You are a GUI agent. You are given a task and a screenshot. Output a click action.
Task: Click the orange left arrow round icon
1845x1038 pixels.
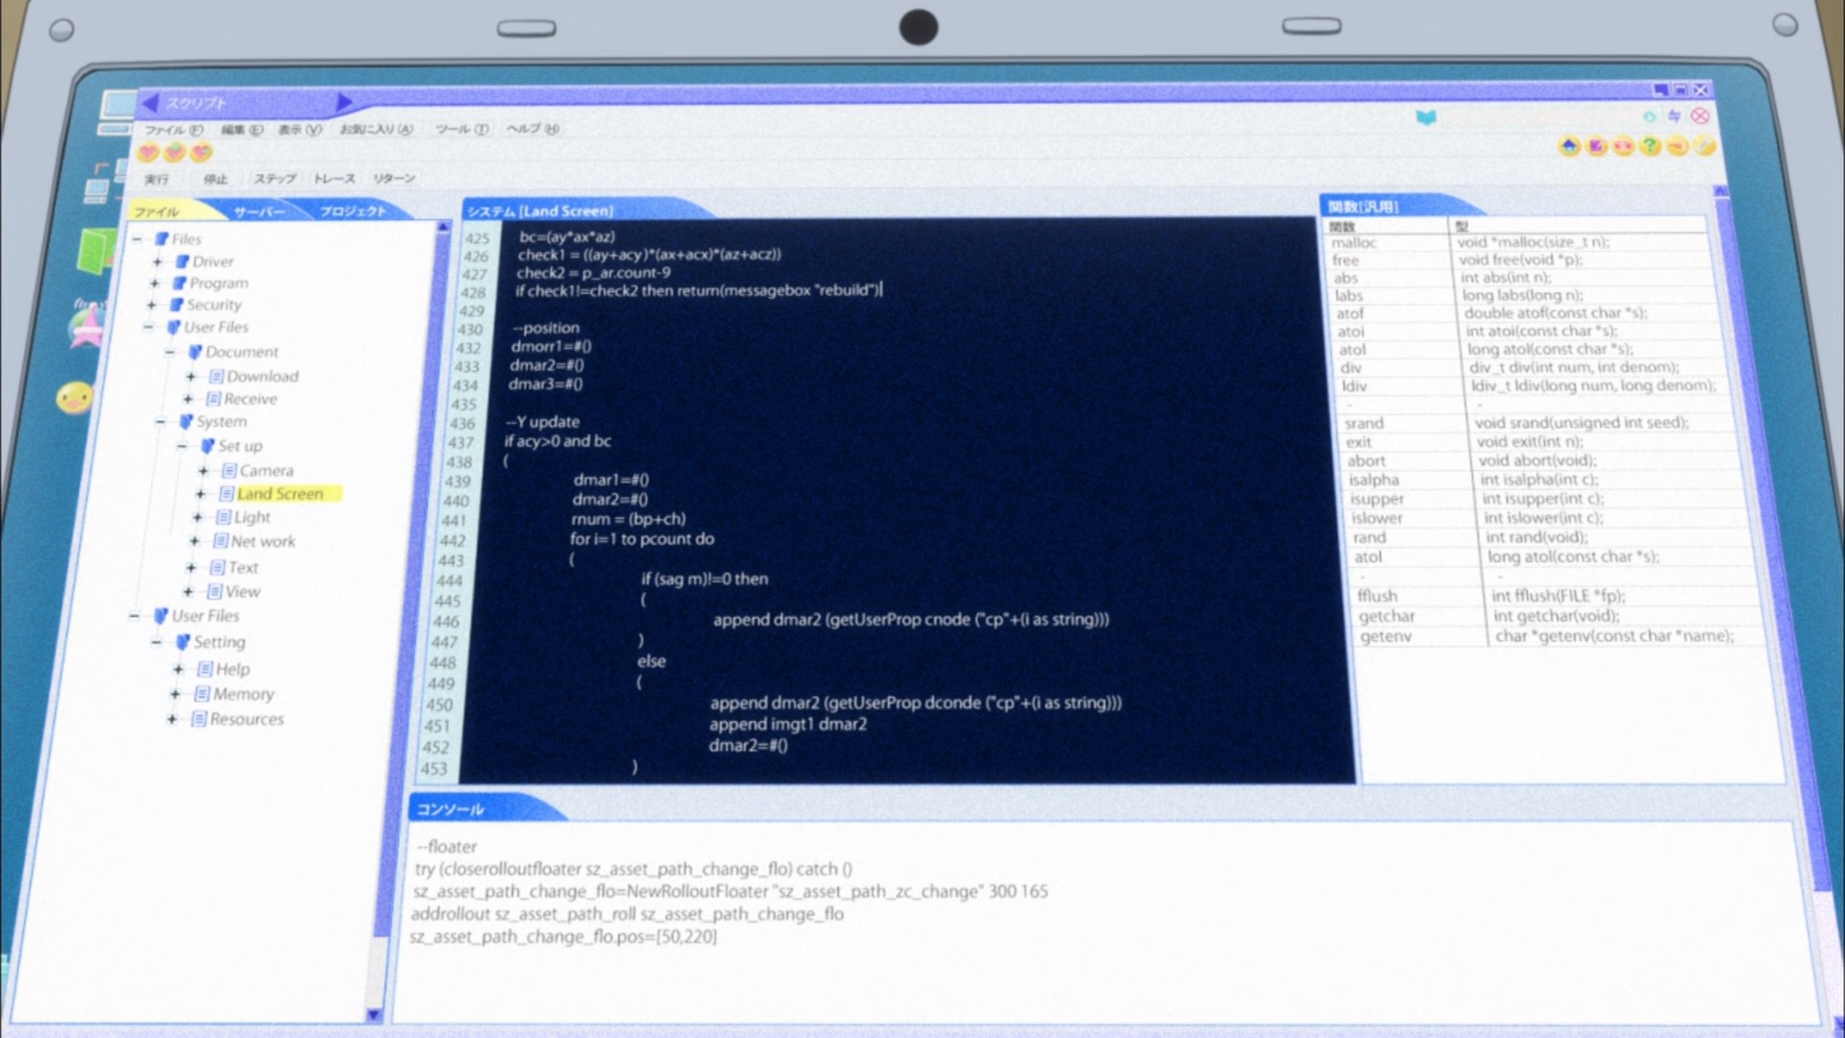1677,146
